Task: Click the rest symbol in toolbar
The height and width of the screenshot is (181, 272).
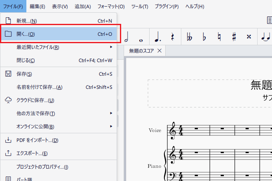Action: coord(172,37)
